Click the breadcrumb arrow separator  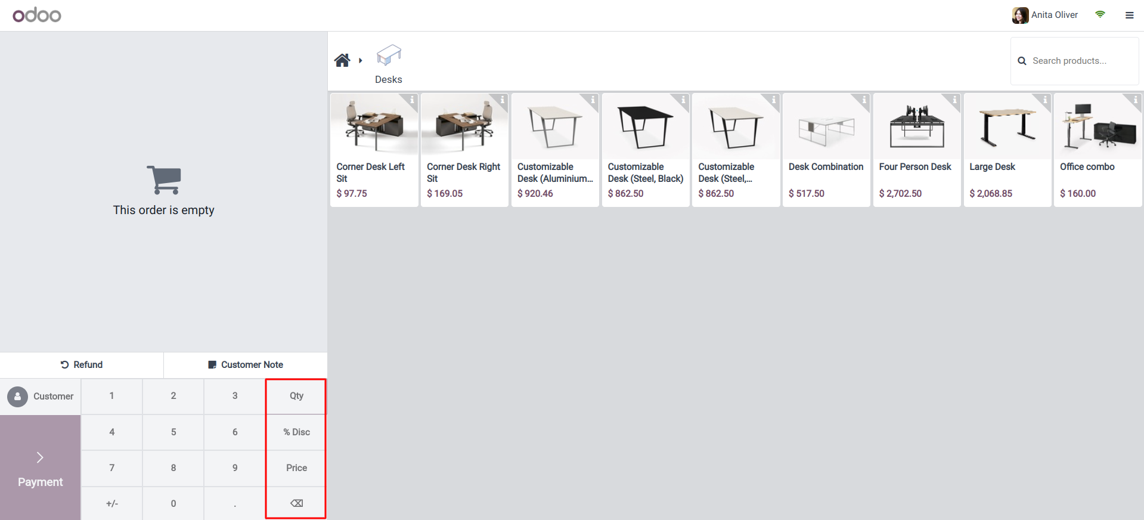[360, 60]
